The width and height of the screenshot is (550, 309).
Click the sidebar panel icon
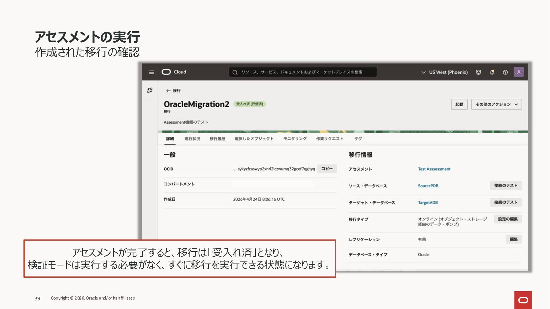150,90
